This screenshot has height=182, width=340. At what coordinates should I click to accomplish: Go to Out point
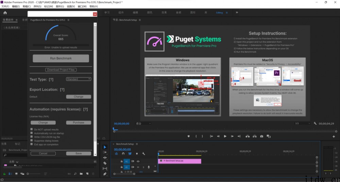coord(239,136)
